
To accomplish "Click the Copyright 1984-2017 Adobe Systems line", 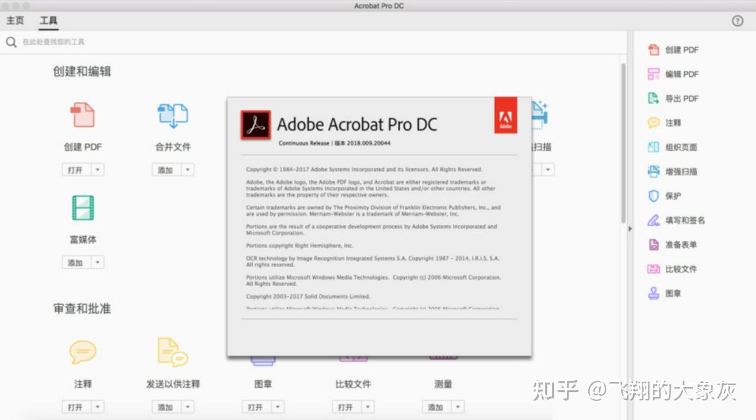I will (364, 169).
